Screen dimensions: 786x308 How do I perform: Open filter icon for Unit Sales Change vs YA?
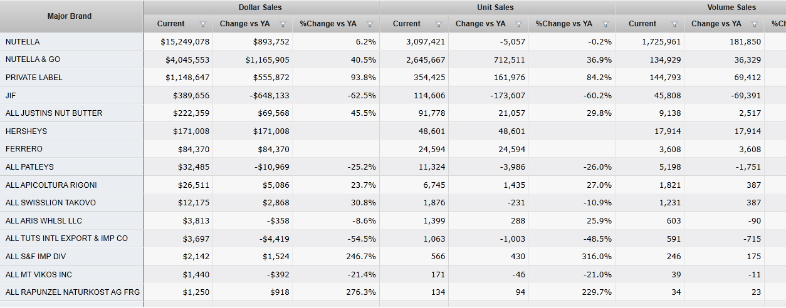(x=518, y=24)
